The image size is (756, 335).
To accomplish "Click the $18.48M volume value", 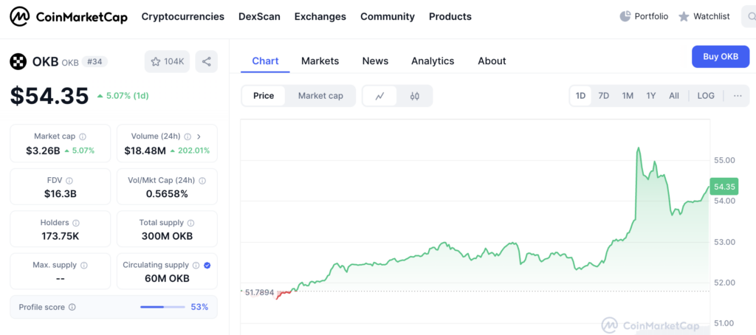I will point(145,151).
